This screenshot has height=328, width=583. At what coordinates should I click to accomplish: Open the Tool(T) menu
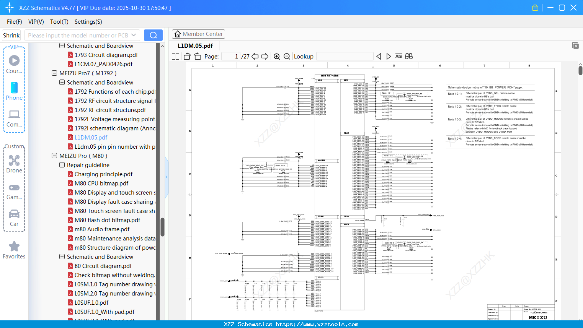point(59,22)
